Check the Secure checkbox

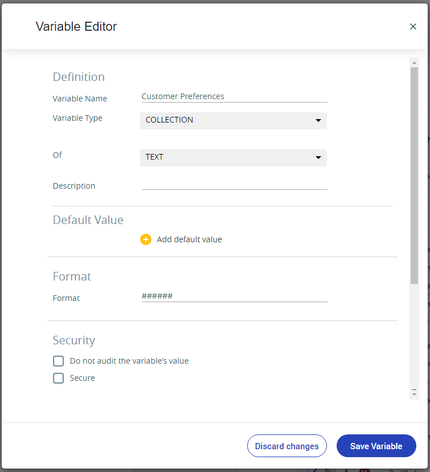(58, 378)
